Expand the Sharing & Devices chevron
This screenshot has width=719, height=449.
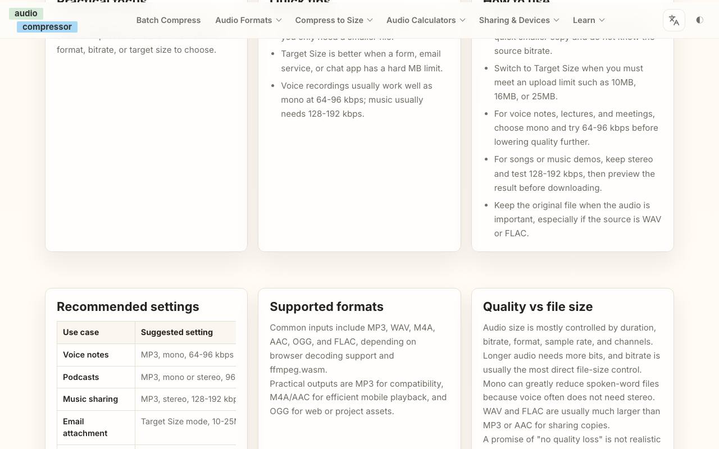pyautogui.click(x=557, y=20)
